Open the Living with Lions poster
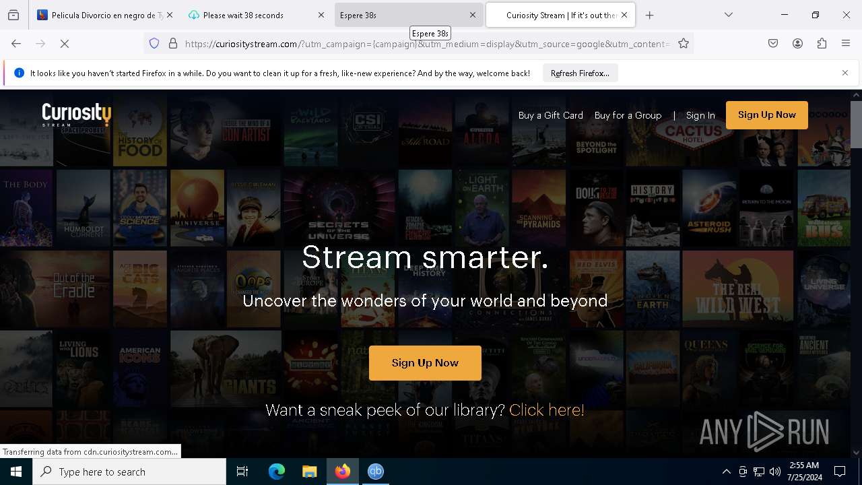862x485 pixels. (x=83, y=368)
